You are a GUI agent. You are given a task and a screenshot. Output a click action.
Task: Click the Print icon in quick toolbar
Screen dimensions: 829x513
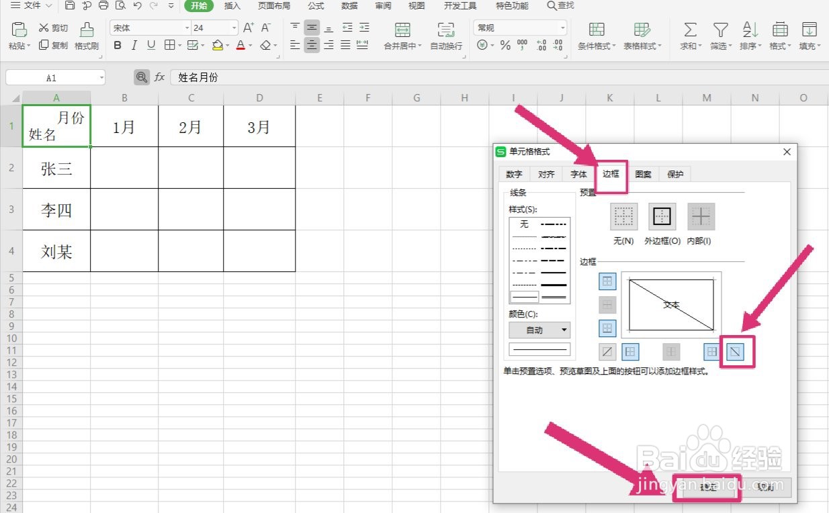pyautogui.click(x=103, y=5)
